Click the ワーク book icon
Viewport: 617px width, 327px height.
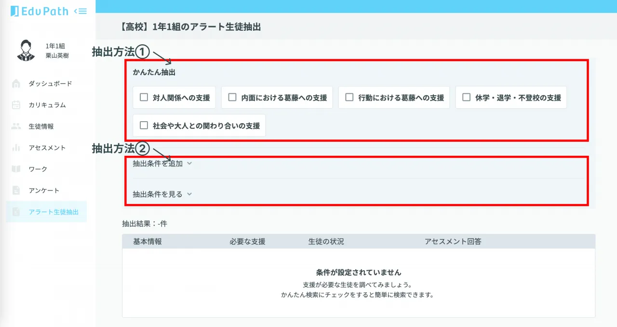coord(16,169)
